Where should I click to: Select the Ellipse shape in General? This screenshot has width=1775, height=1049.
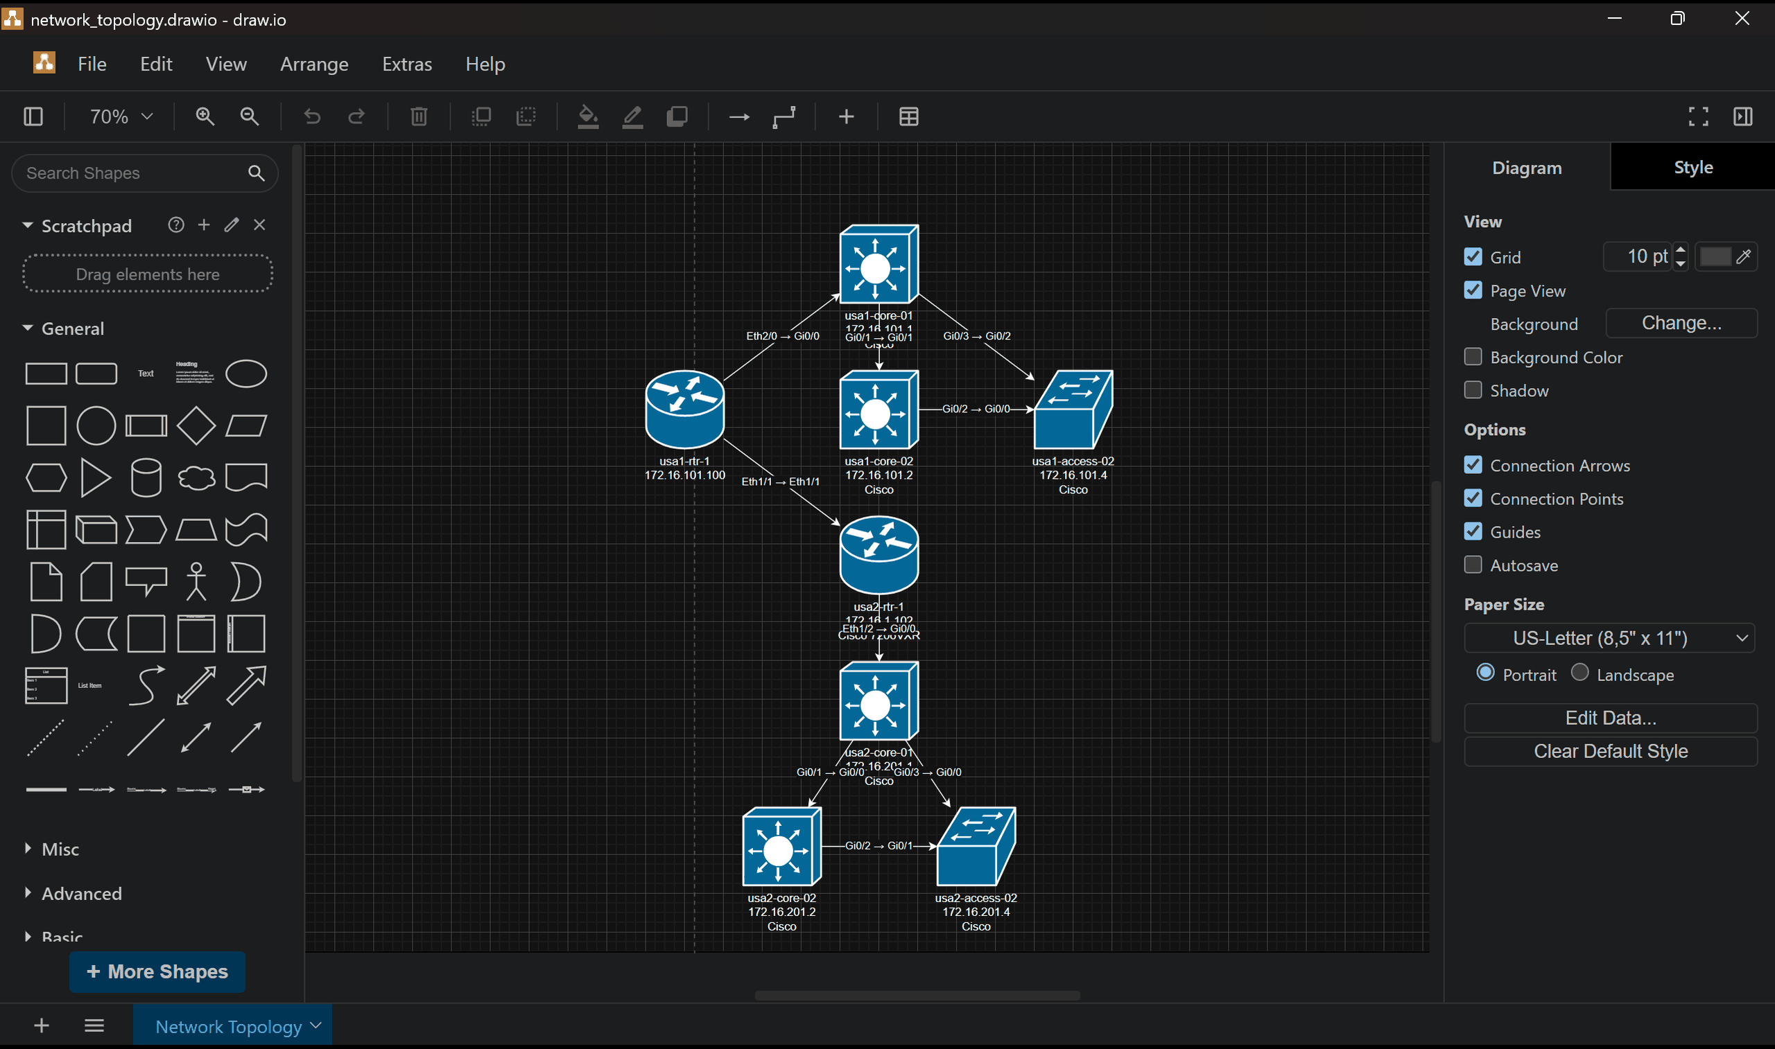[x=246, y=374]
